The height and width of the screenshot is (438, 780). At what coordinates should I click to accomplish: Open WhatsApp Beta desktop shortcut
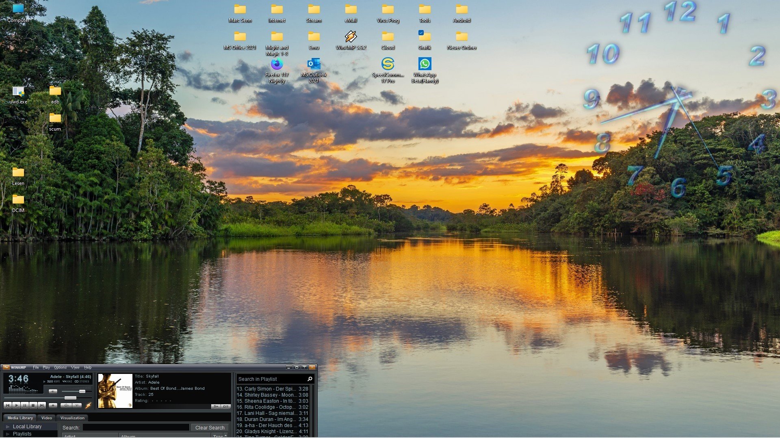click(x=425, y=64)
